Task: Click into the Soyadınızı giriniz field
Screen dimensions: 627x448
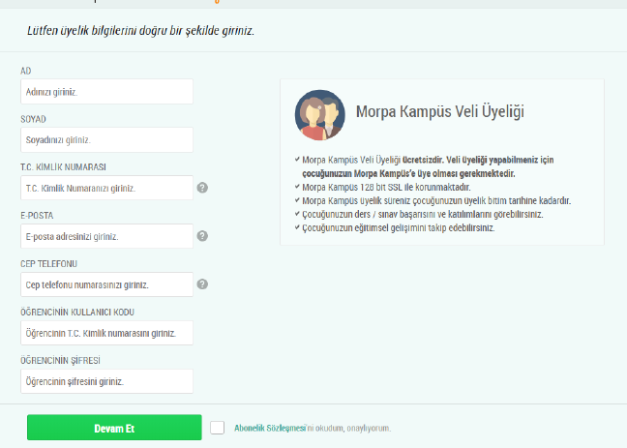Action: coord(106,140)
